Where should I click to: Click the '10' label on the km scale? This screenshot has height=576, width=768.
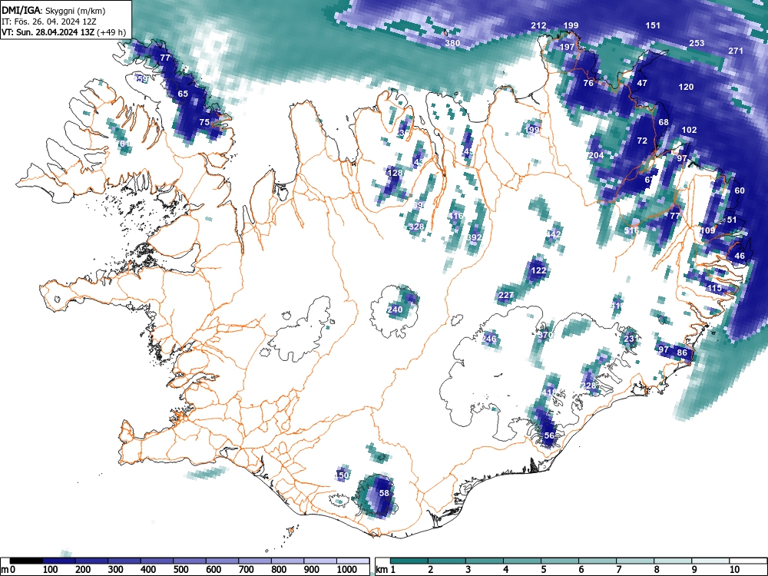[733, 570]
